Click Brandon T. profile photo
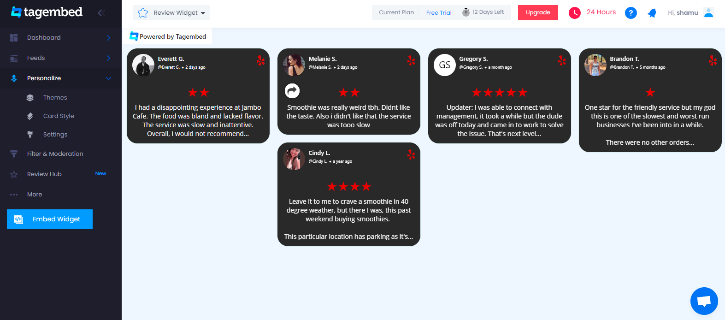Screen dimensions: 725x320 [x=595, y=65]
